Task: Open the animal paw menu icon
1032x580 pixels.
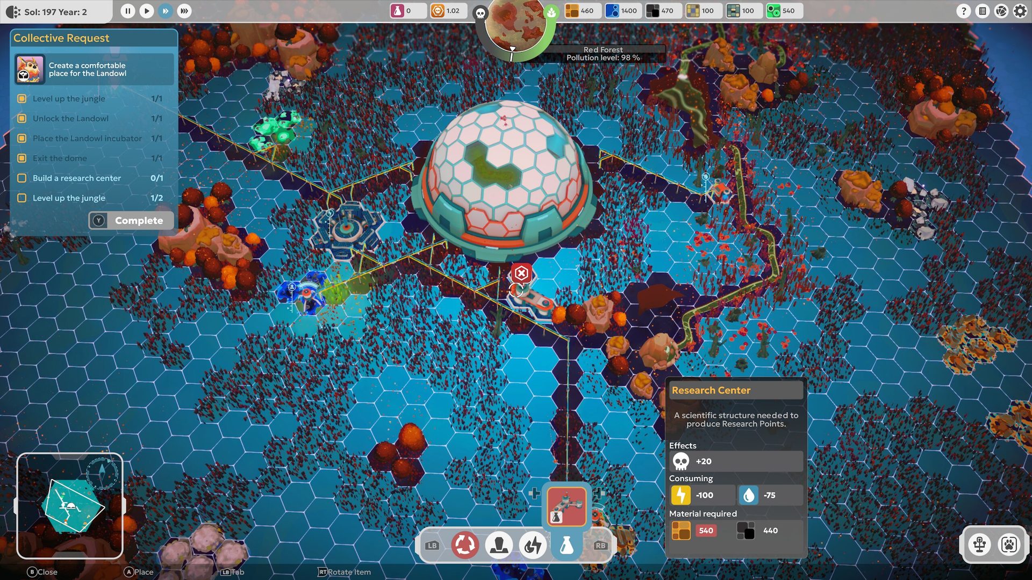Action: (x=1009, y=544)
